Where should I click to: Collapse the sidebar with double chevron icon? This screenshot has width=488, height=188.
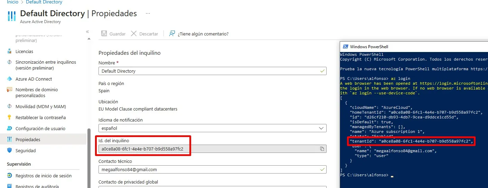click(87, 32)
